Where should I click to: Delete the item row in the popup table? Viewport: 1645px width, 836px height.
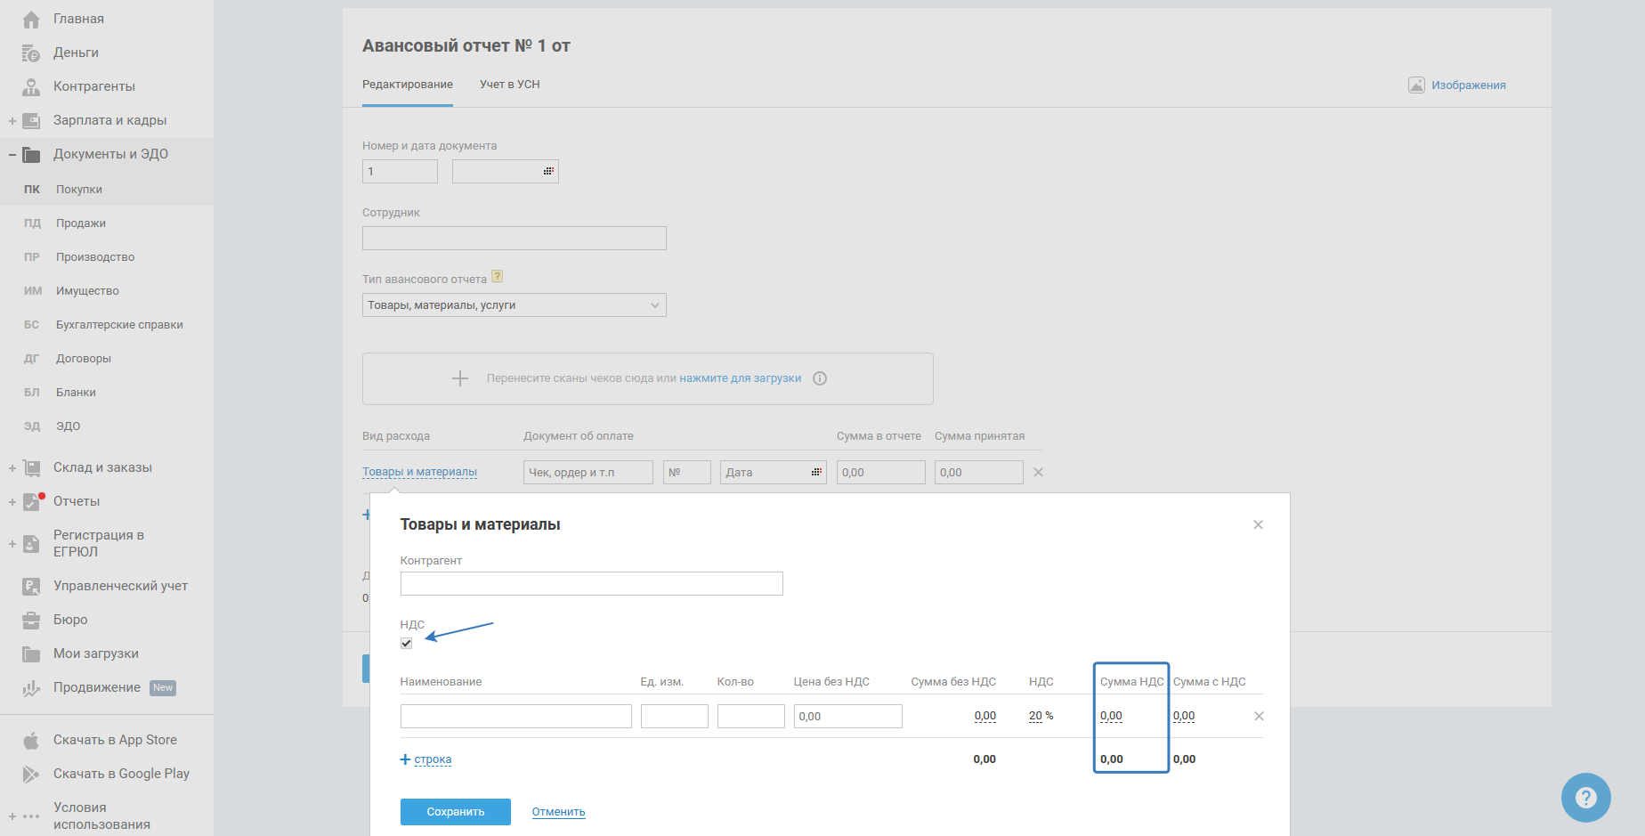pos(1259,716)
